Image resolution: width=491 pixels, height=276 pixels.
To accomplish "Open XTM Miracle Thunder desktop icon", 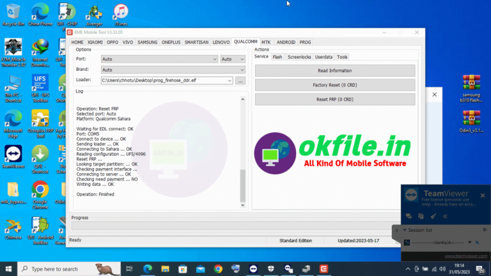I will pos(13,52).
